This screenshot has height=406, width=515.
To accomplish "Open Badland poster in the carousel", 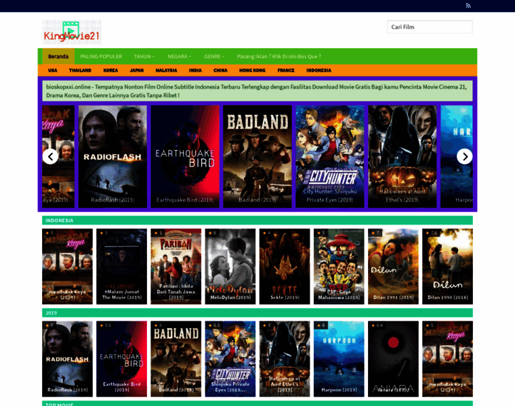I will pyautogui.click(x=257, y=156).
